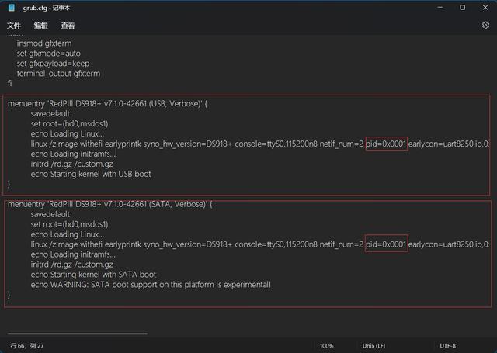The image size is (497, 353).
Task: Click the line and column status indicator
Action: click(27, 346)
